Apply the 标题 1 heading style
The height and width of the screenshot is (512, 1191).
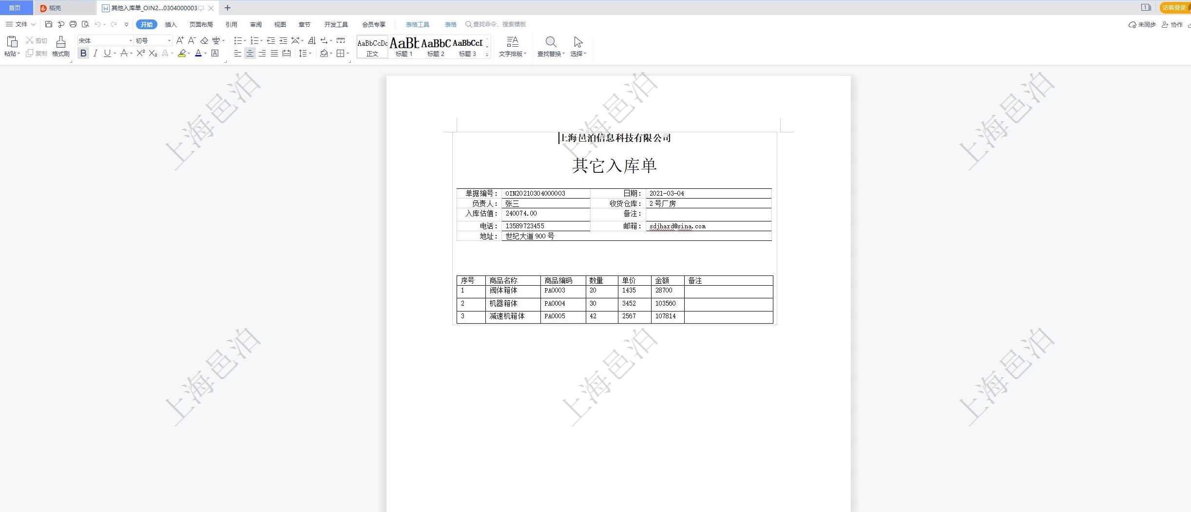[x=404, y=47]
